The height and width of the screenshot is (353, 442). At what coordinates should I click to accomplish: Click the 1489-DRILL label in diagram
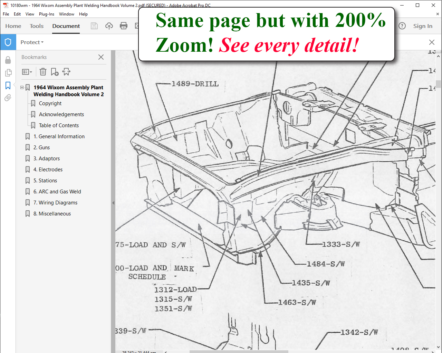(195, 84)
